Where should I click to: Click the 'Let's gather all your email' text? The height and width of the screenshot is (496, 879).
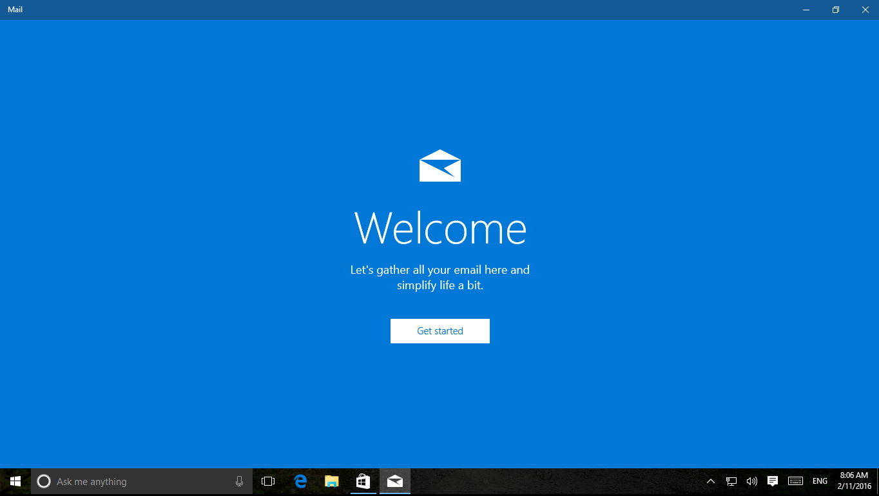[440, 278]
